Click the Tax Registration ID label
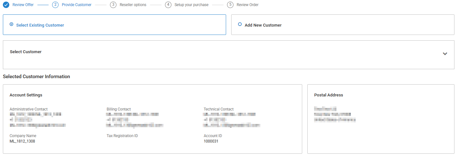 coord(122,136)
